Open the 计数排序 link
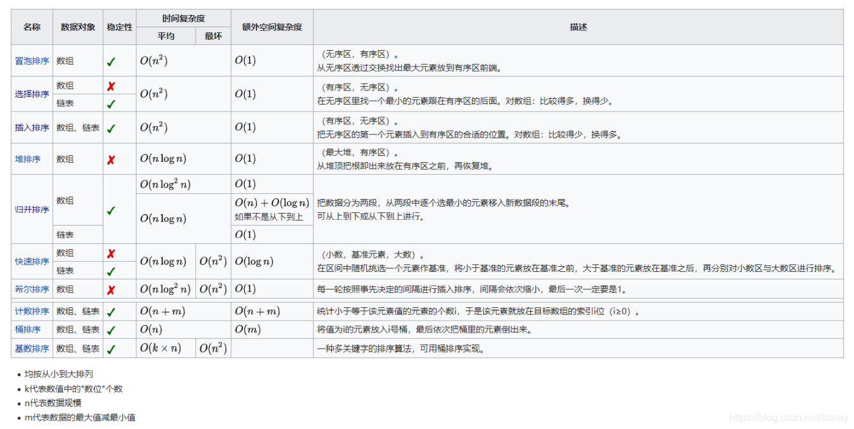 pos(31,311)
